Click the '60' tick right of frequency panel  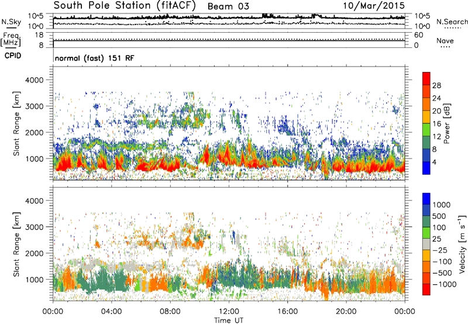pyautogui.click(x=418, y=35)
